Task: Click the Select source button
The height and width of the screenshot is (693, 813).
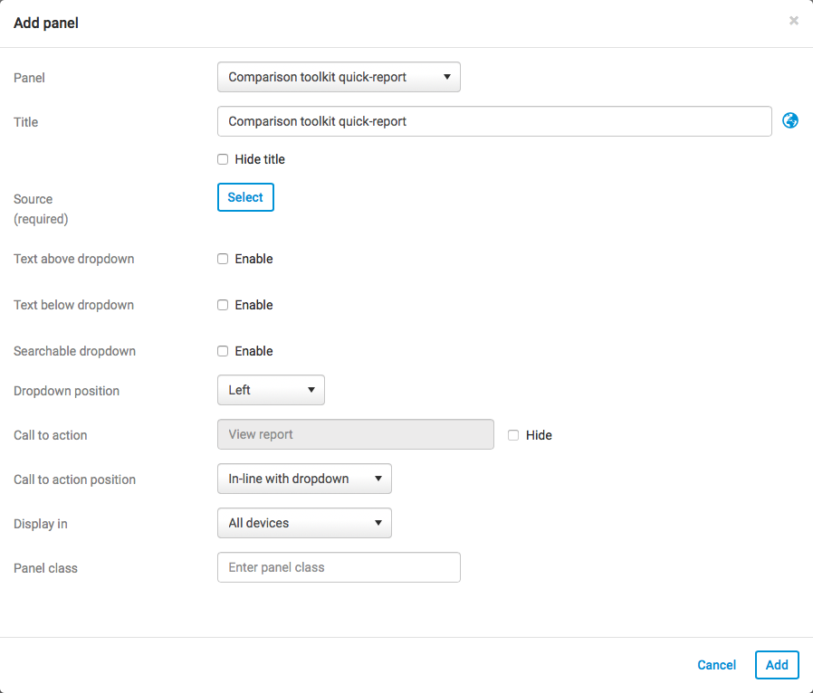Action: click(x=245, y=197)
